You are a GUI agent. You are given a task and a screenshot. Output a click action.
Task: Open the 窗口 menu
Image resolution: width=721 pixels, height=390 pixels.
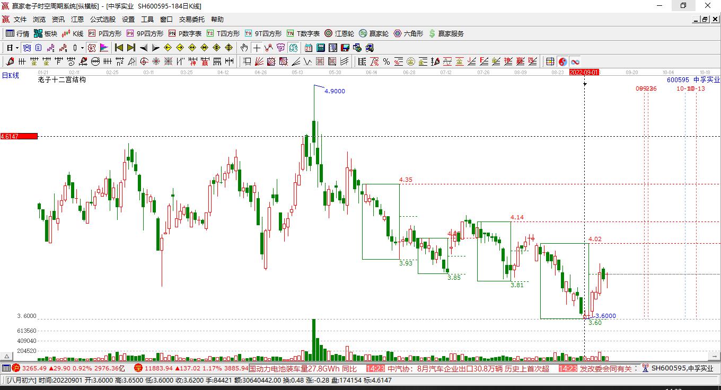tap(166, 20)
